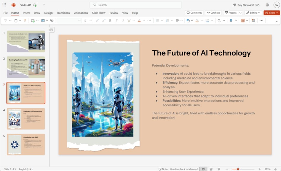This screenshot has height=171, width=281.
Task: Toggle bold formatting
Action: pyautogui.click(x=110, y=21)
